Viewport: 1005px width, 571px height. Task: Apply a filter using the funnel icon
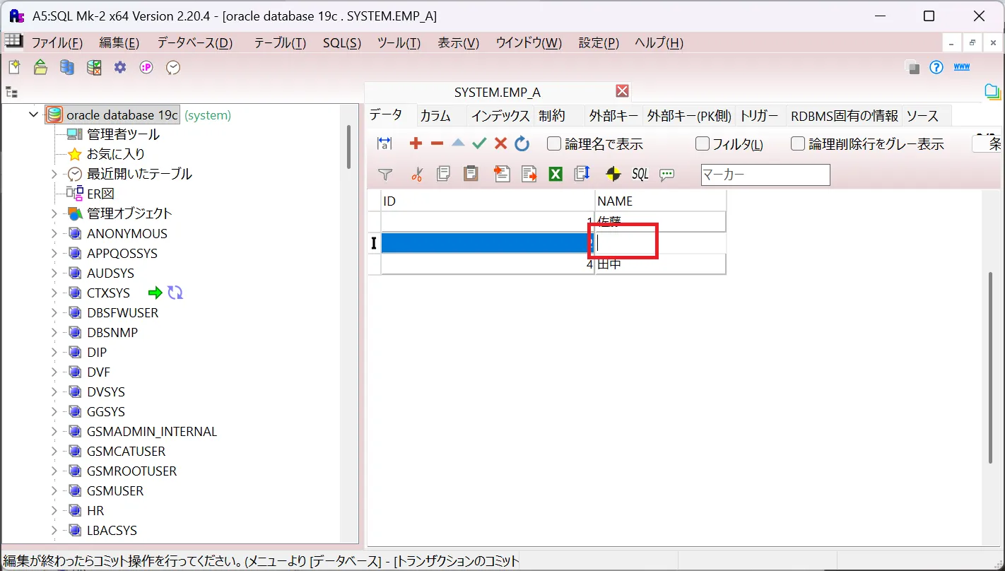(x=385, y=174)
